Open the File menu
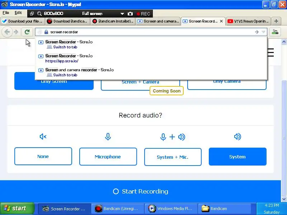Viewport: 287px width, 215px height. (6, 13)
